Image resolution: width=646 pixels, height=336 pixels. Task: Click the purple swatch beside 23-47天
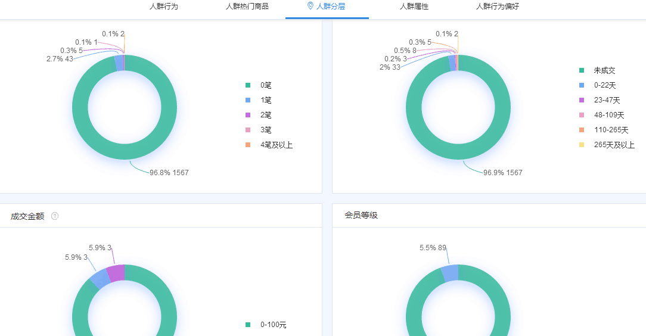(x=582, y=100)
